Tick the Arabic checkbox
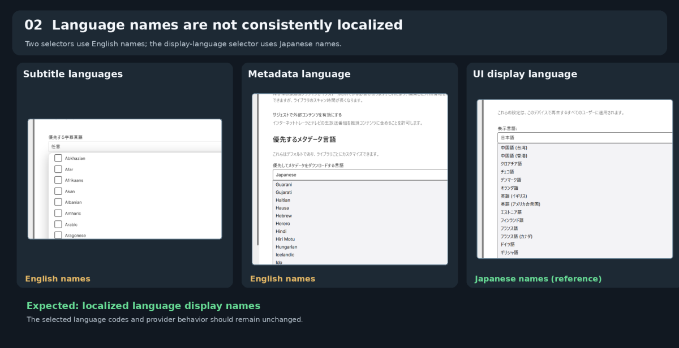 tap(58, 224)
